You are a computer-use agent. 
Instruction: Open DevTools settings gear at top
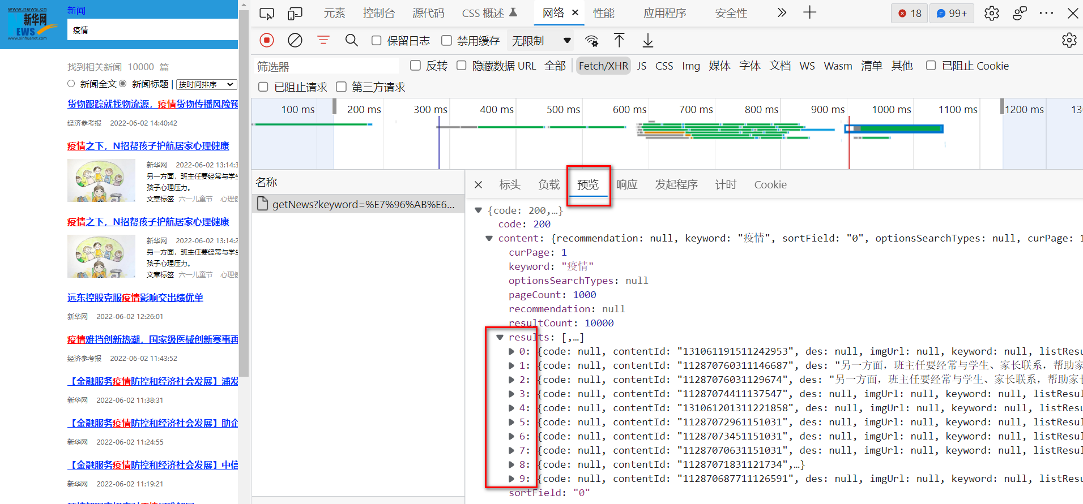click(x=991, y=13)
